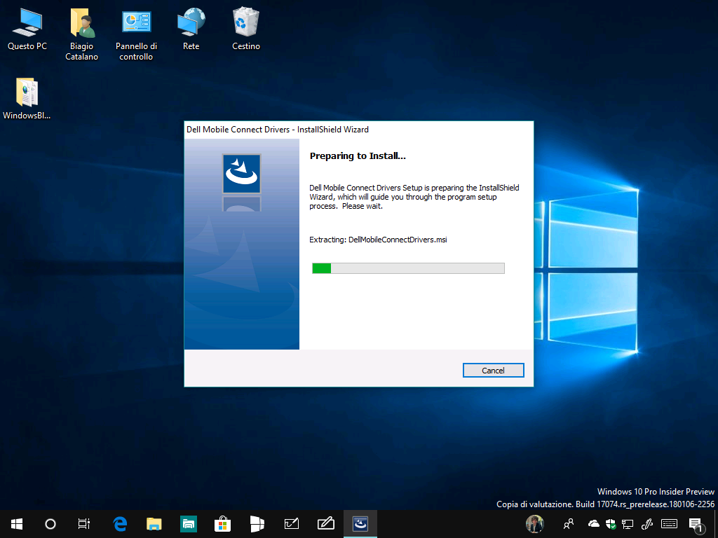Open the network status tray icon

pos(628,524)
